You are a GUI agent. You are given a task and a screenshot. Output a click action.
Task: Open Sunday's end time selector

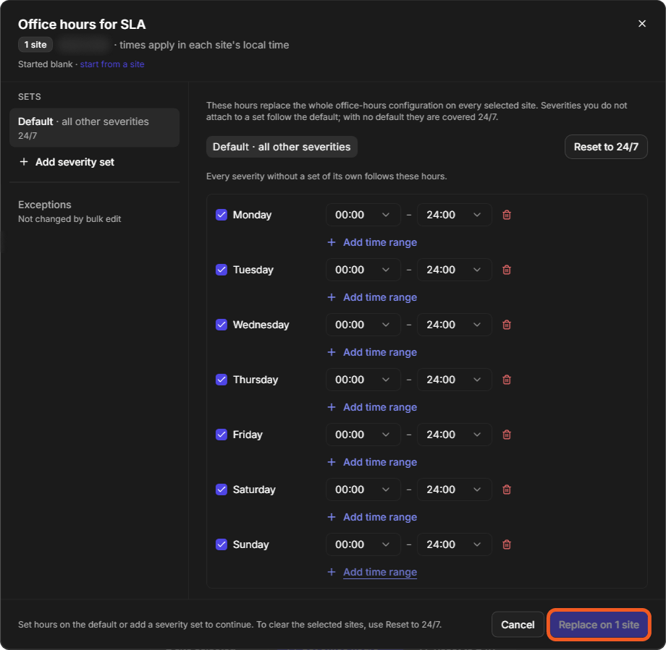[x=455, y=544]
